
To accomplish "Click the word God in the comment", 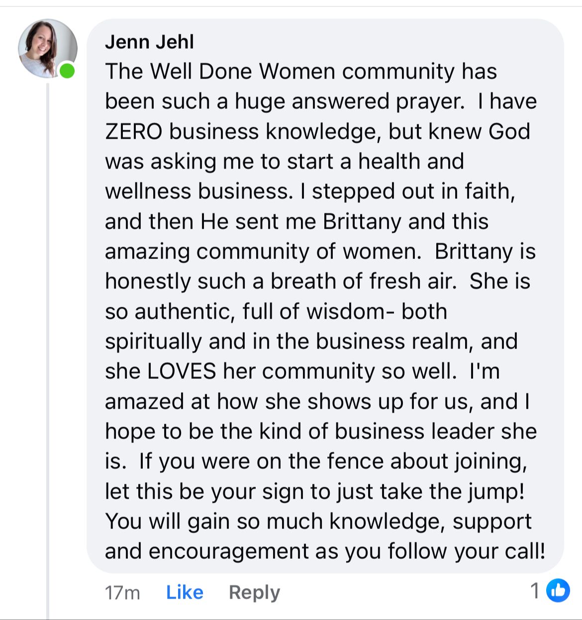I will [x=509, y=131].
